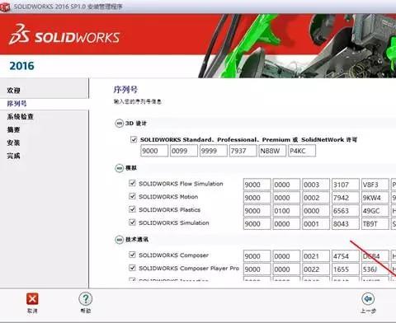This screenshot has width=396, height=323.
Task: Uncheck SOLIDWORKS Motion checkbox
Action: (132, 196)
